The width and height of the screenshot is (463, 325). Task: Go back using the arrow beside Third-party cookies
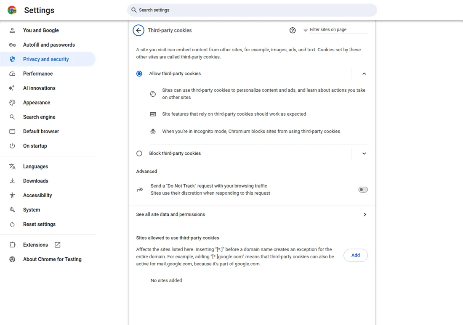(138, 30)
